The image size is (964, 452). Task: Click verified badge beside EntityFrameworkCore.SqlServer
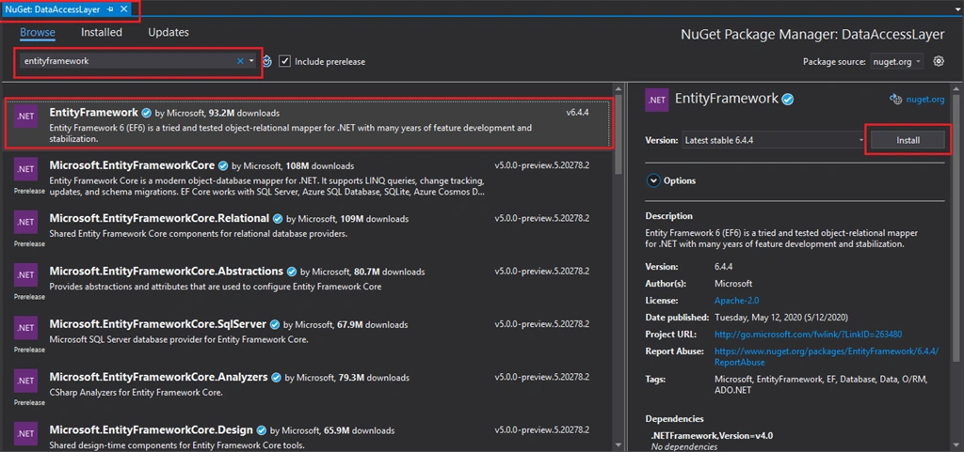(275, 324)
